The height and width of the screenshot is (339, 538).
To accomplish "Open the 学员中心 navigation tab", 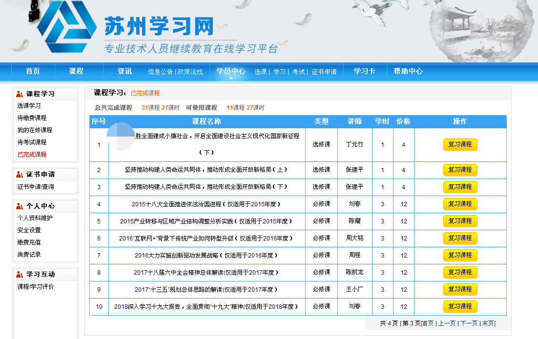I will pyautogui.click(x=231, y=71).
